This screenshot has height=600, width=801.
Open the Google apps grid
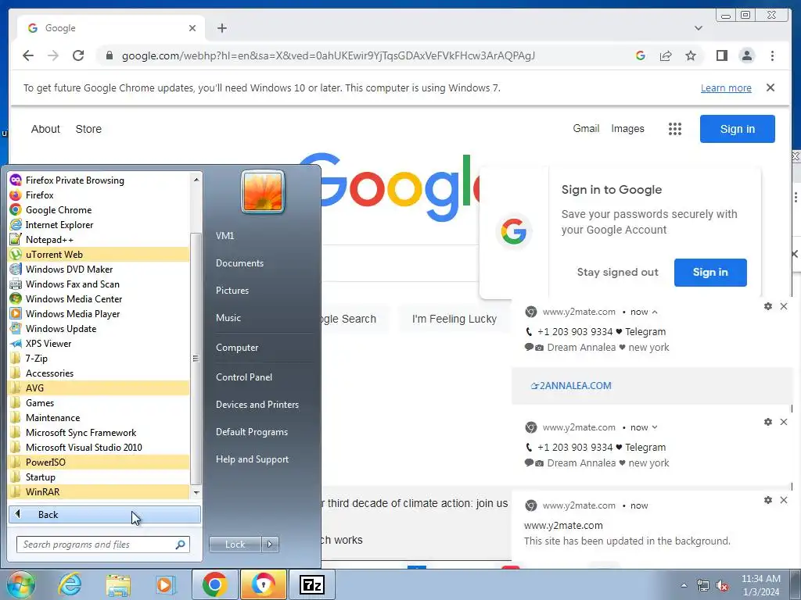[675, 129]
